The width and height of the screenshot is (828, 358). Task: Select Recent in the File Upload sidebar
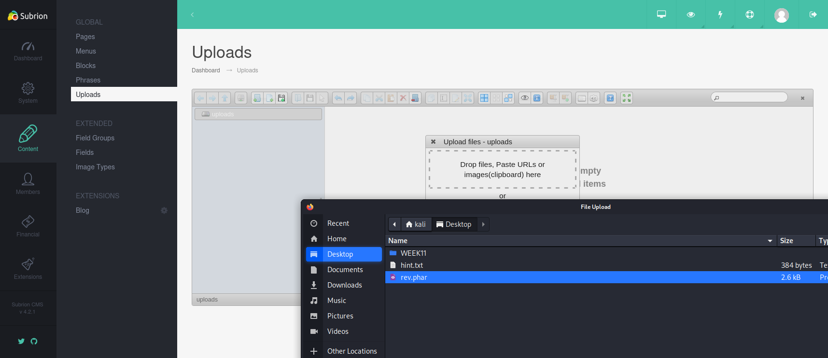344,223
